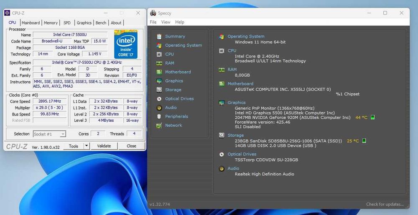Click the Windows 11 Home 64-bit text
418x215 pixels.
click(x=260, y=42)
